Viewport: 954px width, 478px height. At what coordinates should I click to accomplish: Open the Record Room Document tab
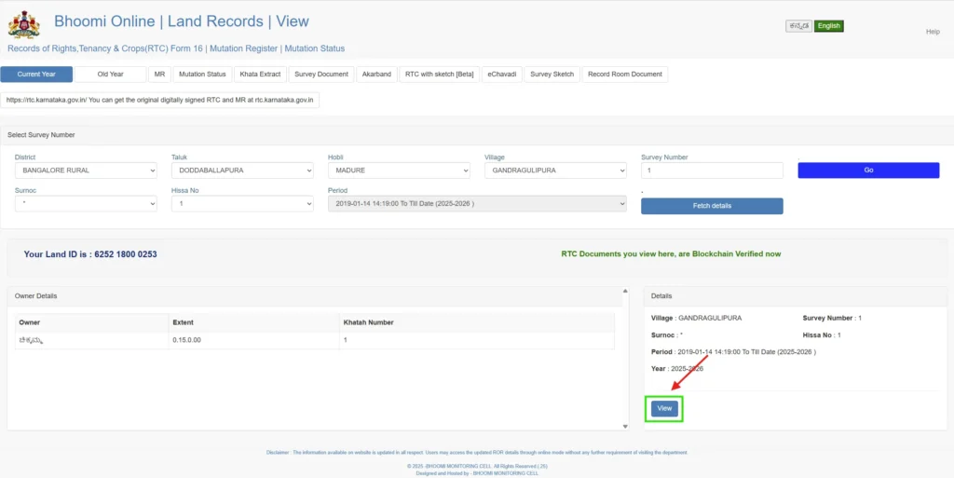624,75
